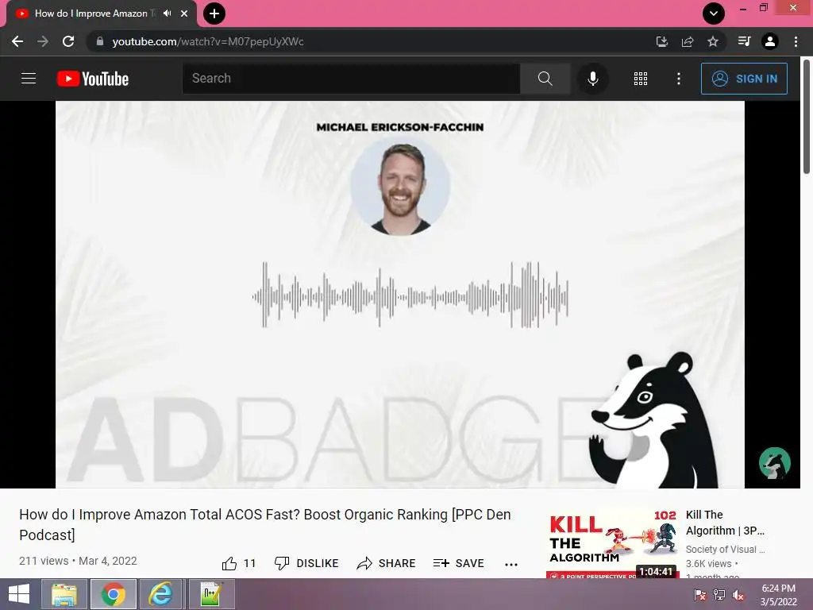Screen dimensions: 813x610
Task: Click the Action Center flag tray icon
Action: click(x=700, y=595)
